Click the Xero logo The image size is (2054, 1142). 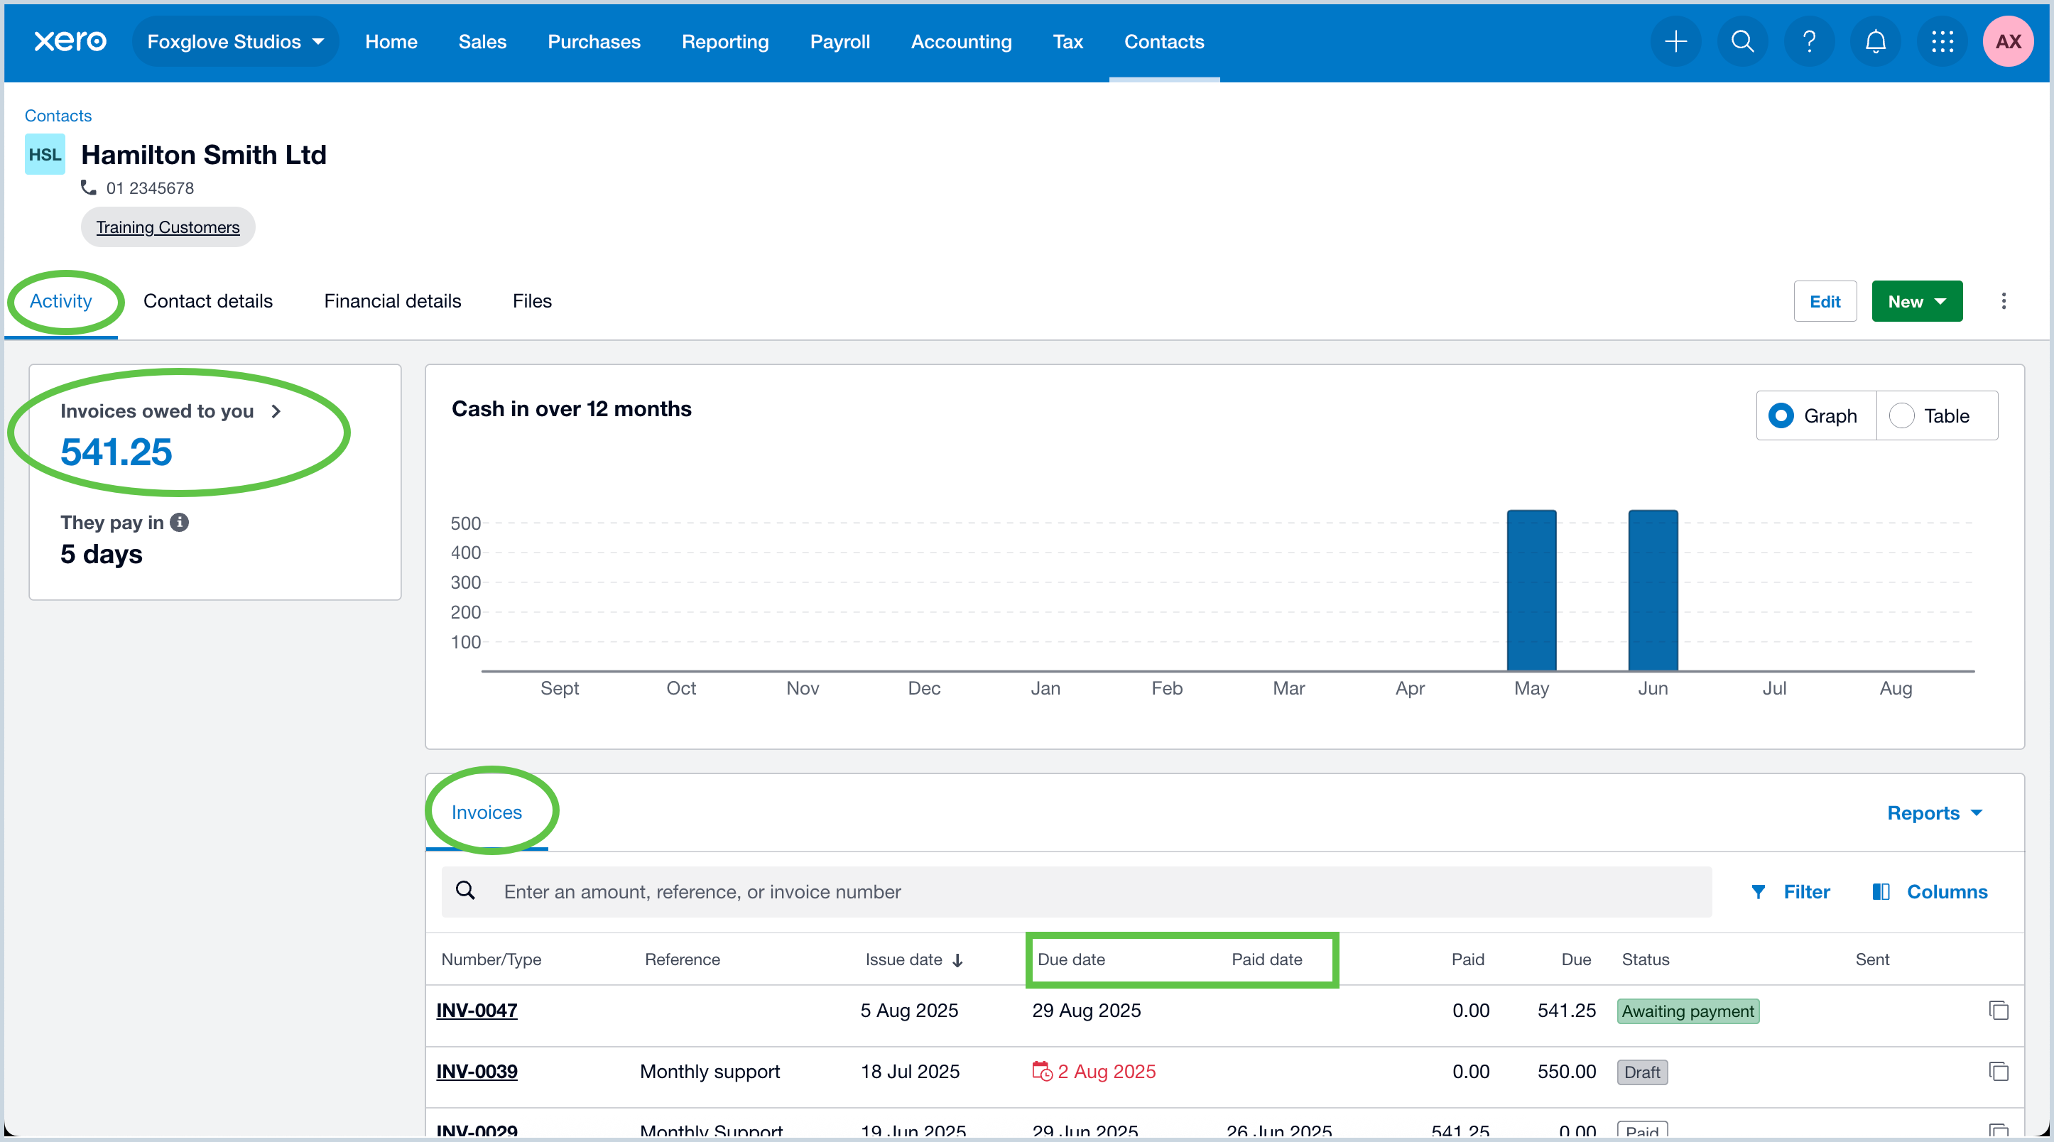(70, 41)
